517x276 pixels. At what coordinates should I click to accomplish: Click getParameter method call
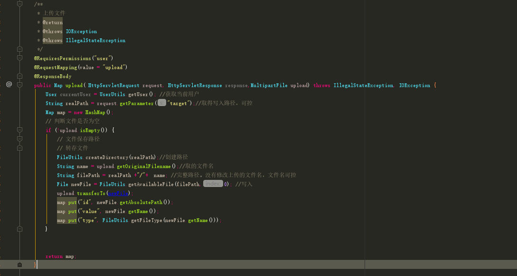(137, 103)
